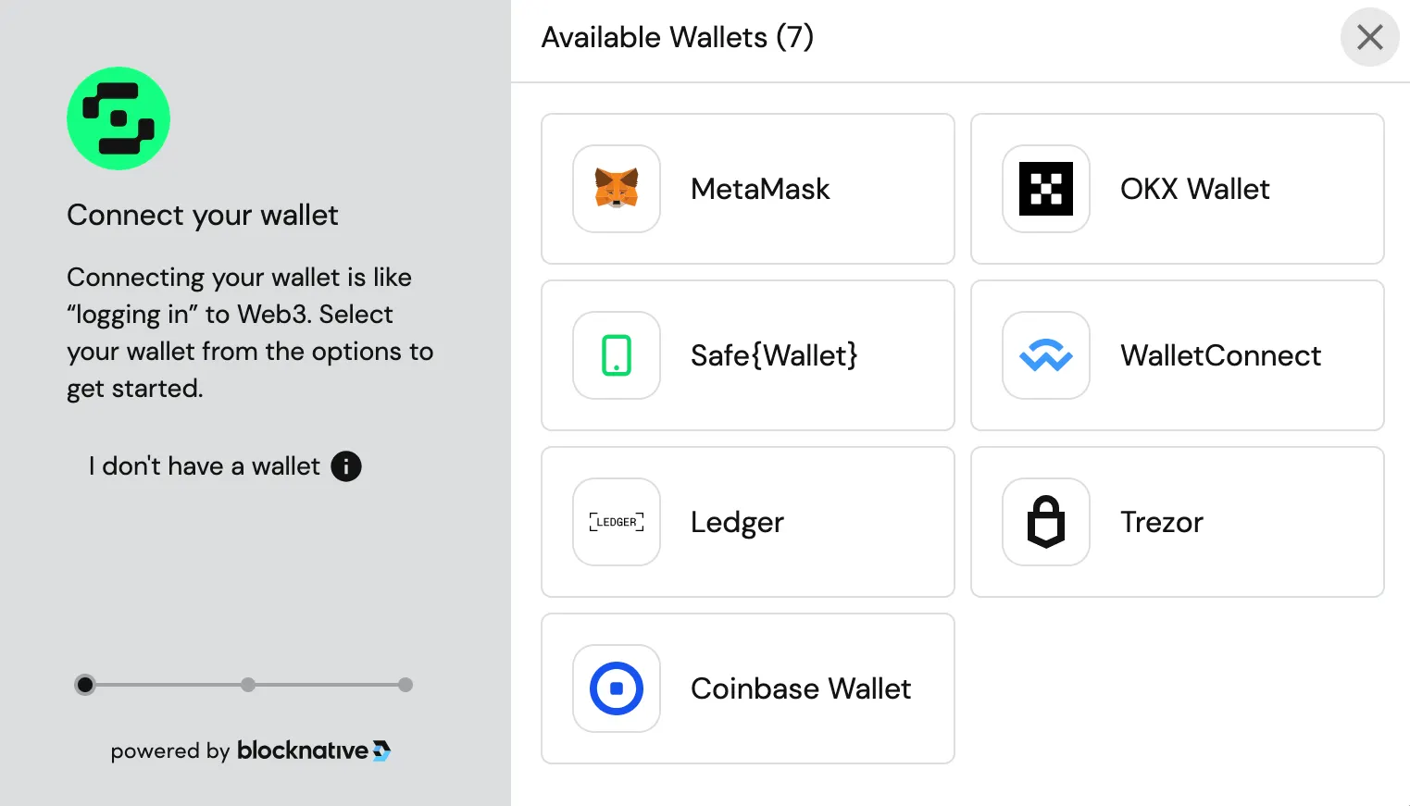Pick the WalletConnect label
This screenshot has width=1410, height=806.
pos(1220,355)
